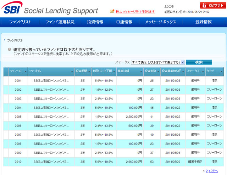Click 100,000円 amount in row 0008

(x=135, y=144)
